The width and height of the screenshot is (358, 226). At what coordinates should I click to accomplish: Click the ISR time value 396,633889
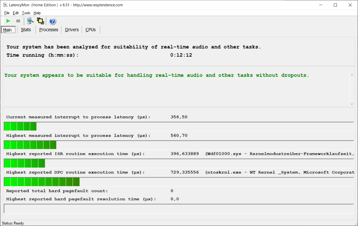coord(185,154)
